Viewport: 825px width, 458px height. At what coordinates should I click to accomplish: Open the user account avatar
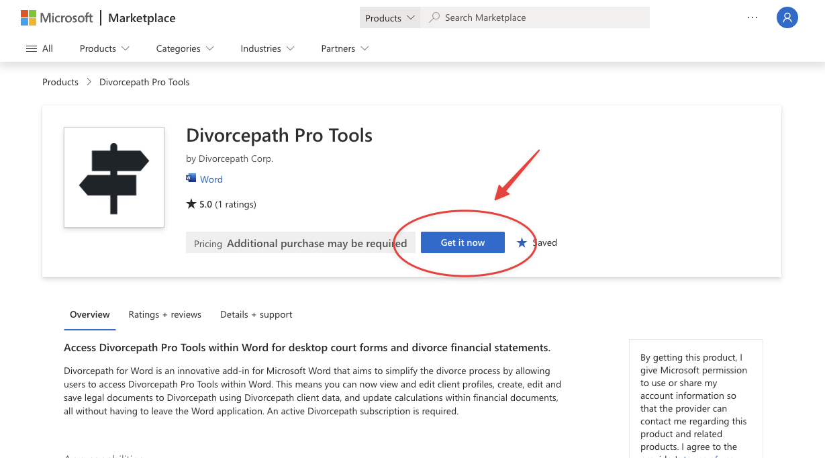787,17
